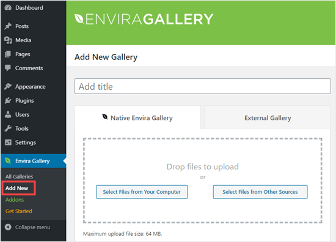
Task: Click the Appearance paintbrush icon
Action: coord(8,87)
